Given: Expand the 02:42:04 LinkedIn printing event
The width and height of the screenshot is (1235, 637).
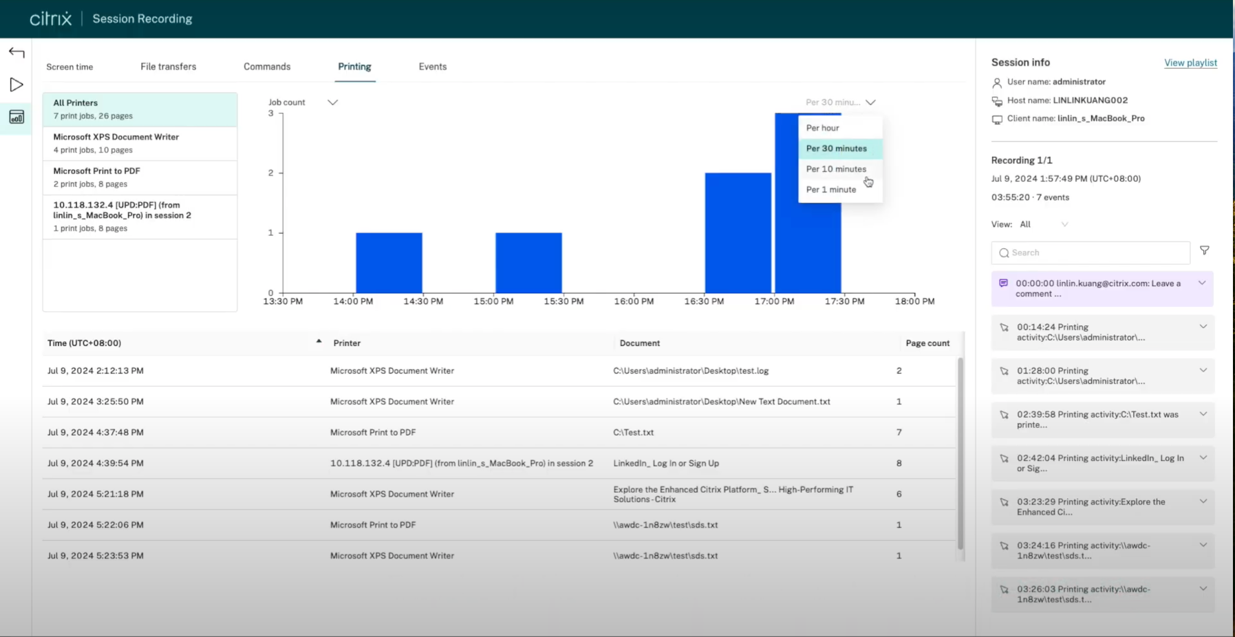Looking at the screenshot, I should point(1203,458).
